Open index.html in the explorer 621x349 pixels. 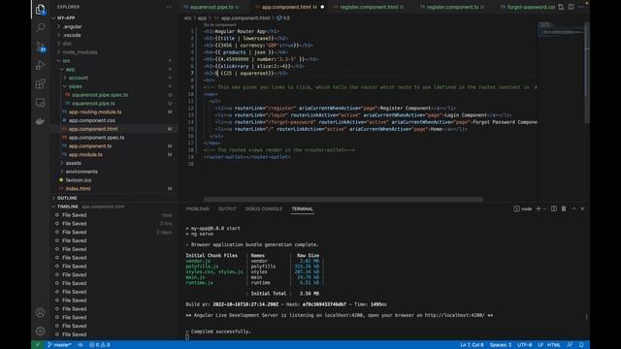tap(78, 188)
